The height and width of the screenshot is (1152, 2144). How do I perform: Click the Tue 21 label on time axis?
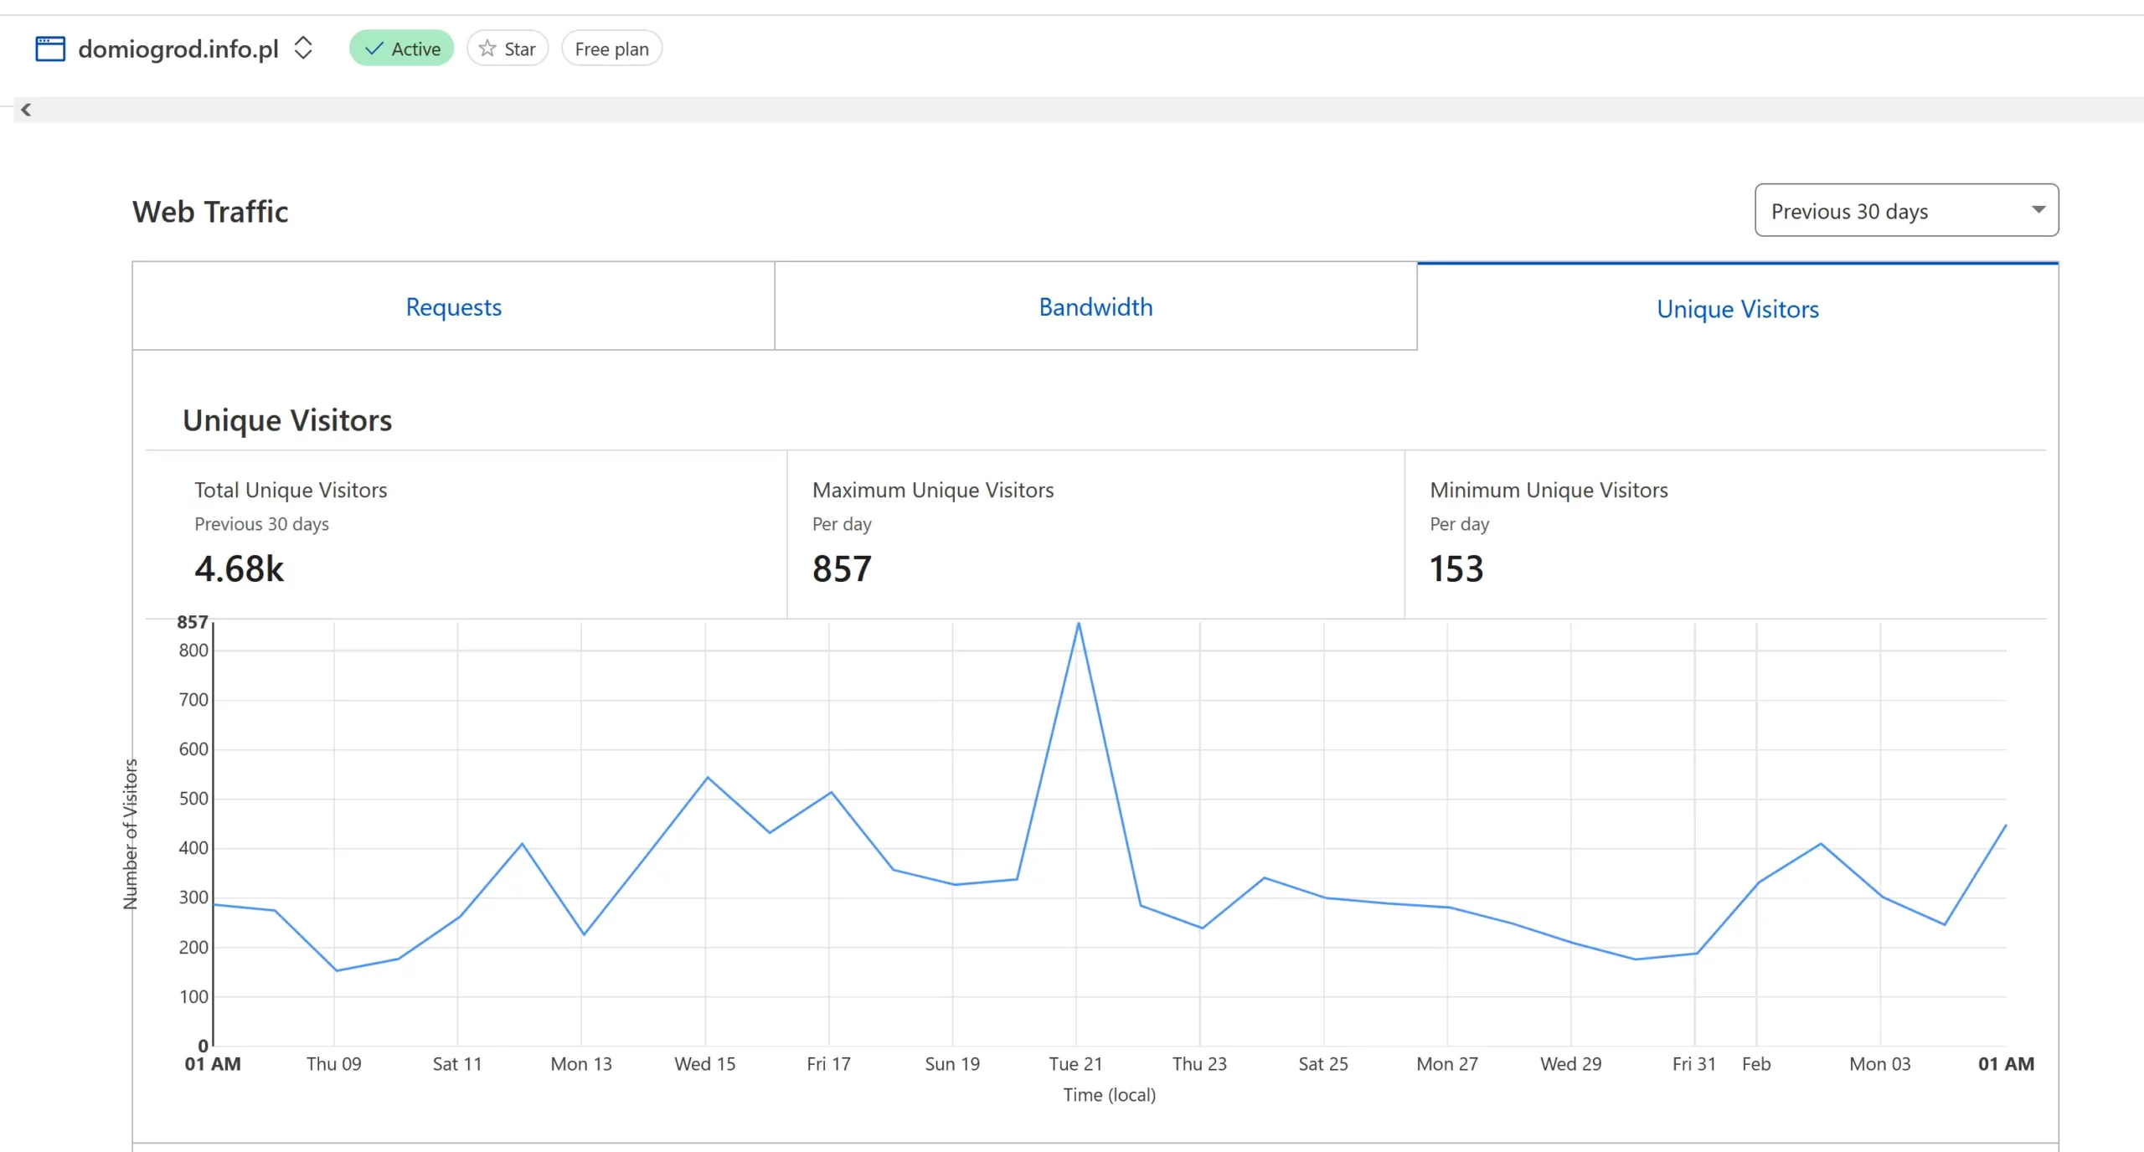pos(1075,1064)
